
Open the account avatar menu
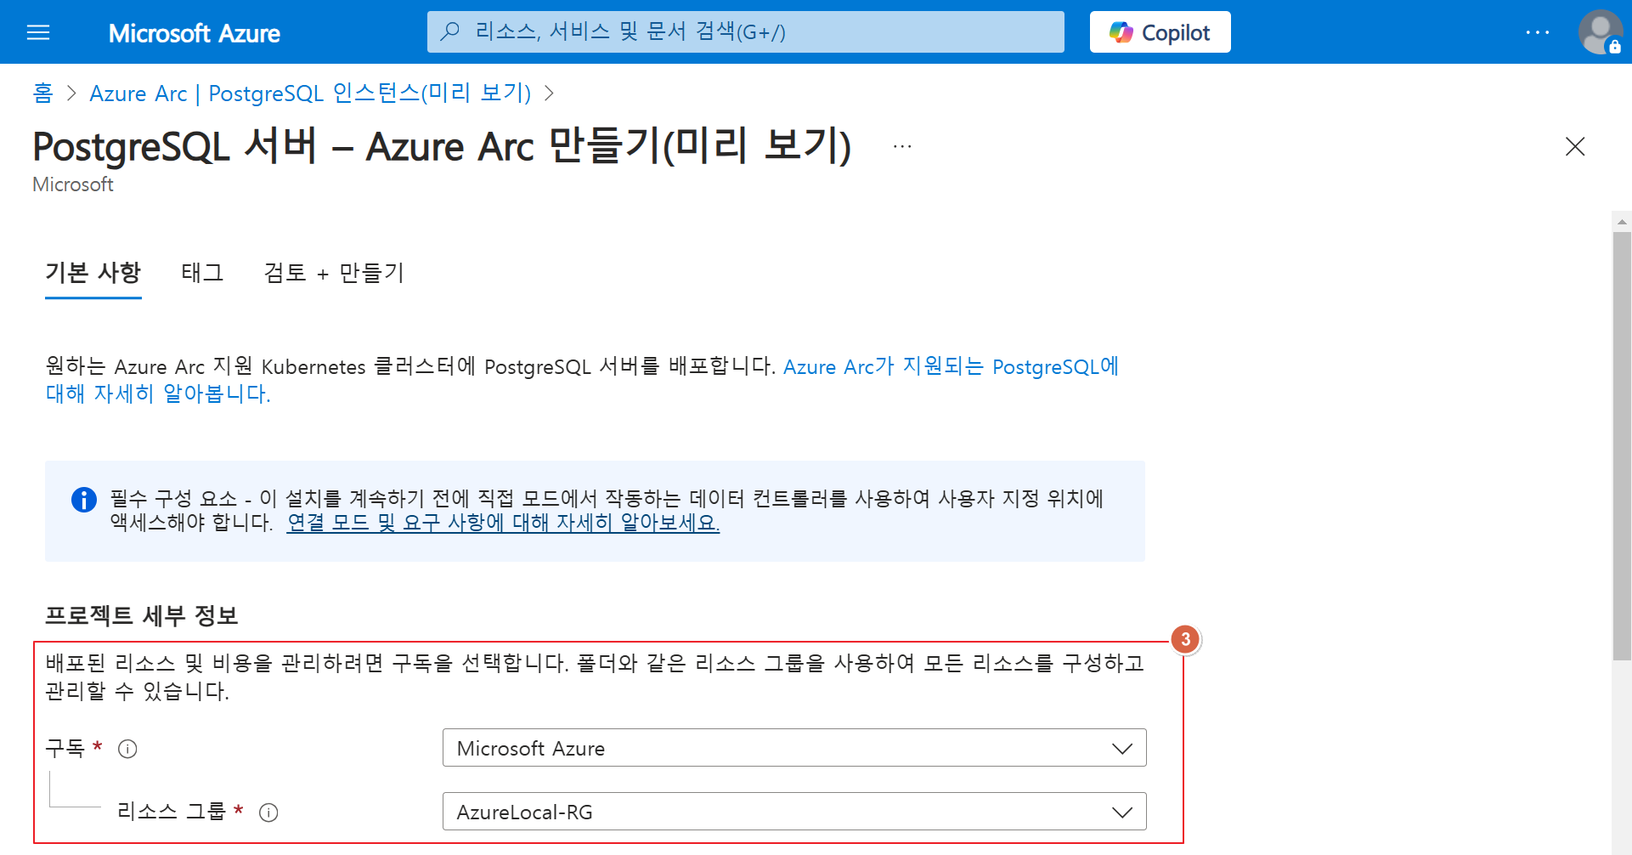coord(1600,32)
